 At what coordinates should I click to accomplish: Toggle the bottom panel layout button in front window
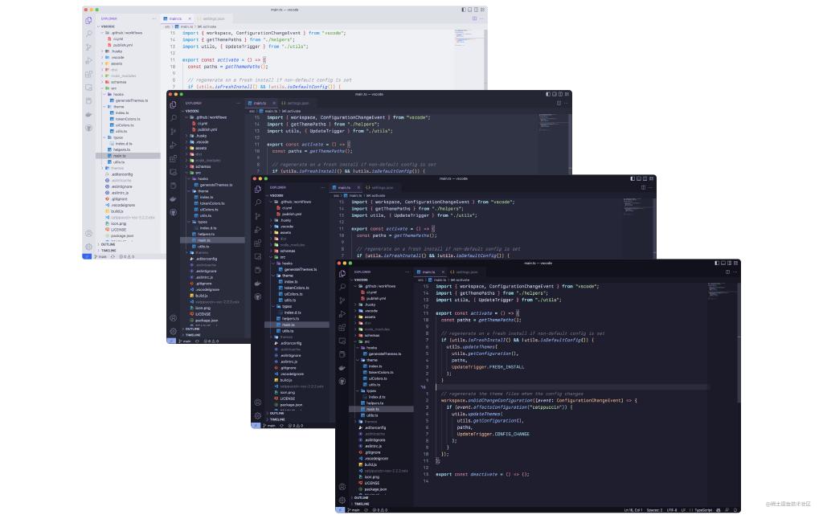point(724,263)
